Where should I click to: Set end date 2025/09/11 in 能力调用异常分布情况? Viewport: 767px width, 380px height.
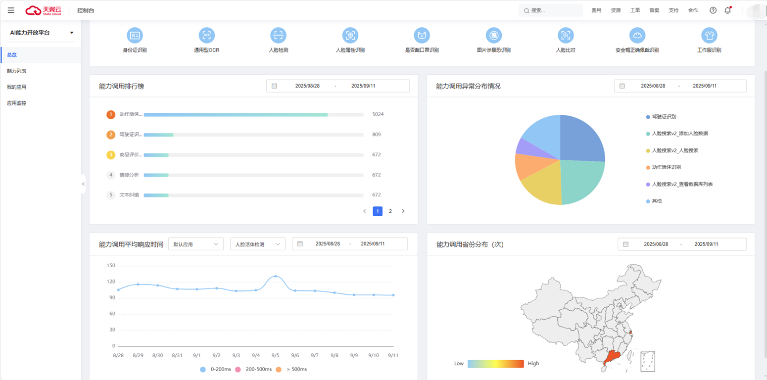[x=705, y=86]
